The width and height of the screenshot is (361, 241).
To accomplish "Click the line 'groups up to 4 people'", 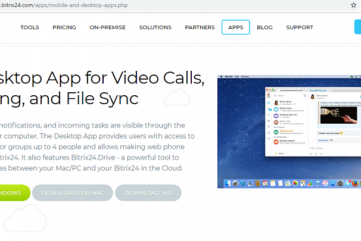I will coord(92,147).
